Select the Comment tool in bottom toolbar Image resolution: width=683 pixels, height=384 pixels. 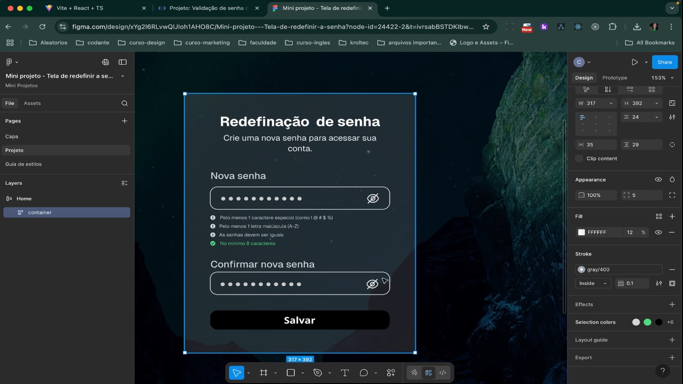(x=364, y=373)
